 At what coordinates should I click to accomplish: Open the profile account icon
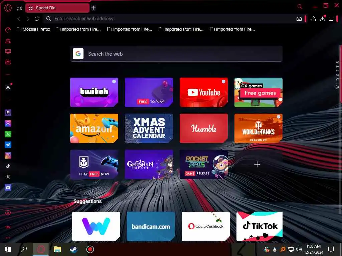coord(313,19)
